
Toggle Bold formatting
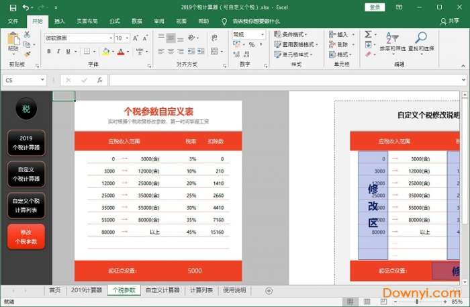pyautogui.click(x=49, y=51)
